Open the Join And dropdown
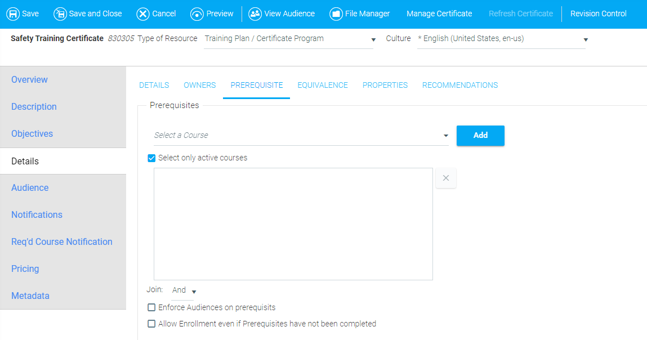This screenshot has width=647, height=340. pos(193,292)
